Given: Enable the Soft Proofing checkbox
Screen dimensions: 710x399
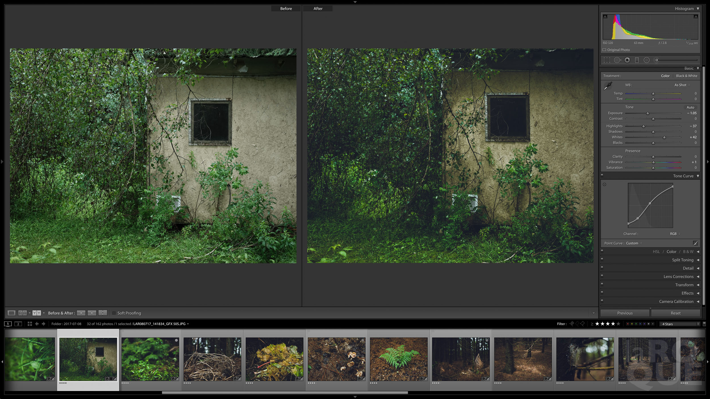Looking at the screenshot, I should [114, 313].
